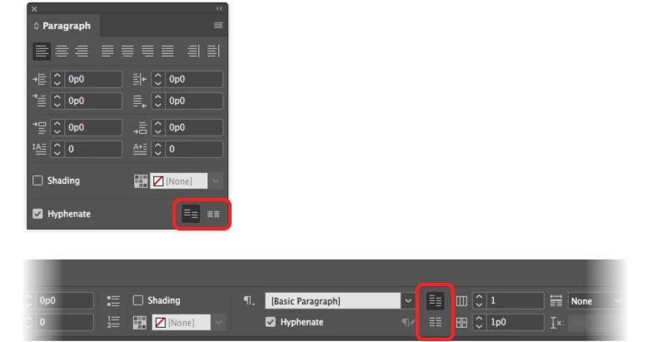Uncheck Hyphenate in the control bar
Image resolution: width=648 pixels, height=342 pixels.
tap(270, 322)
